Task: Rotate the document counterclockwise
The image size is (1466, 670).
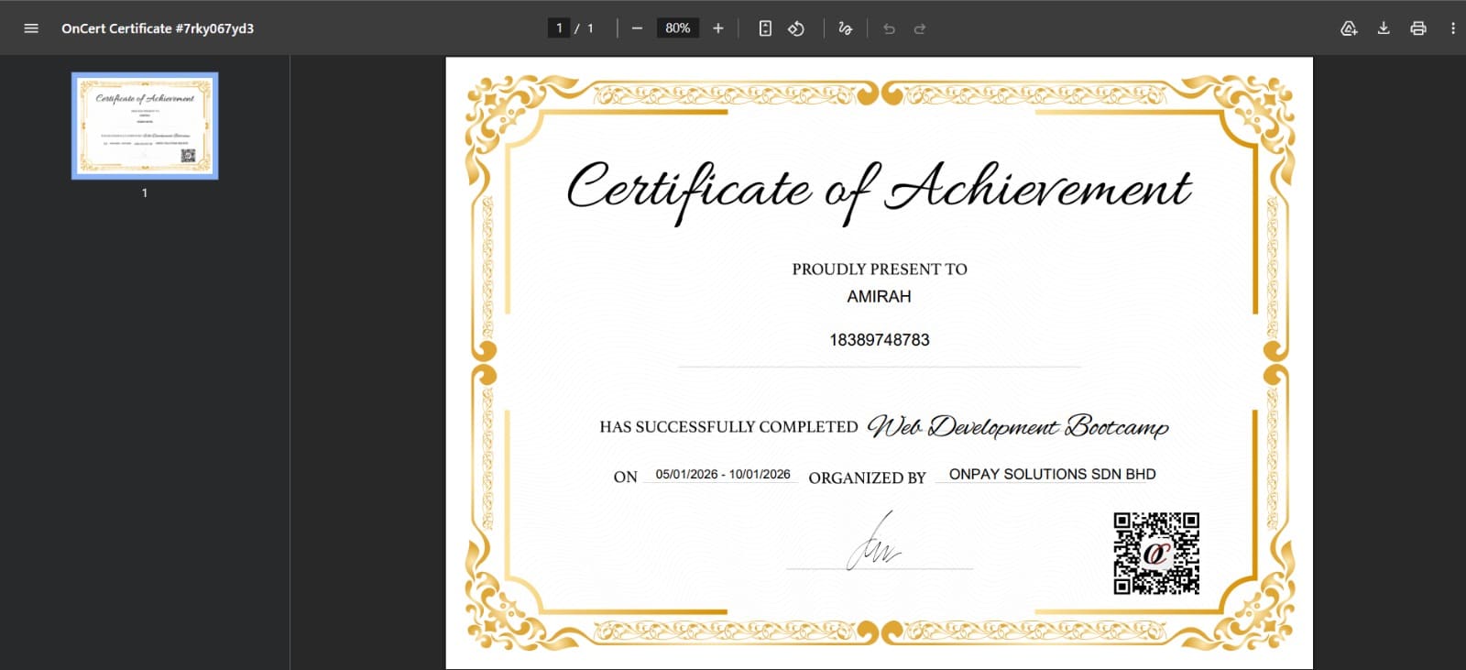Action: tap(796, 28)
